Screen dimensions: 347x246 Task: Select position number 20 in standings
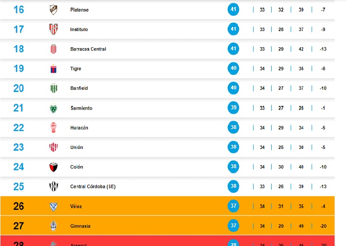(19, 88)
